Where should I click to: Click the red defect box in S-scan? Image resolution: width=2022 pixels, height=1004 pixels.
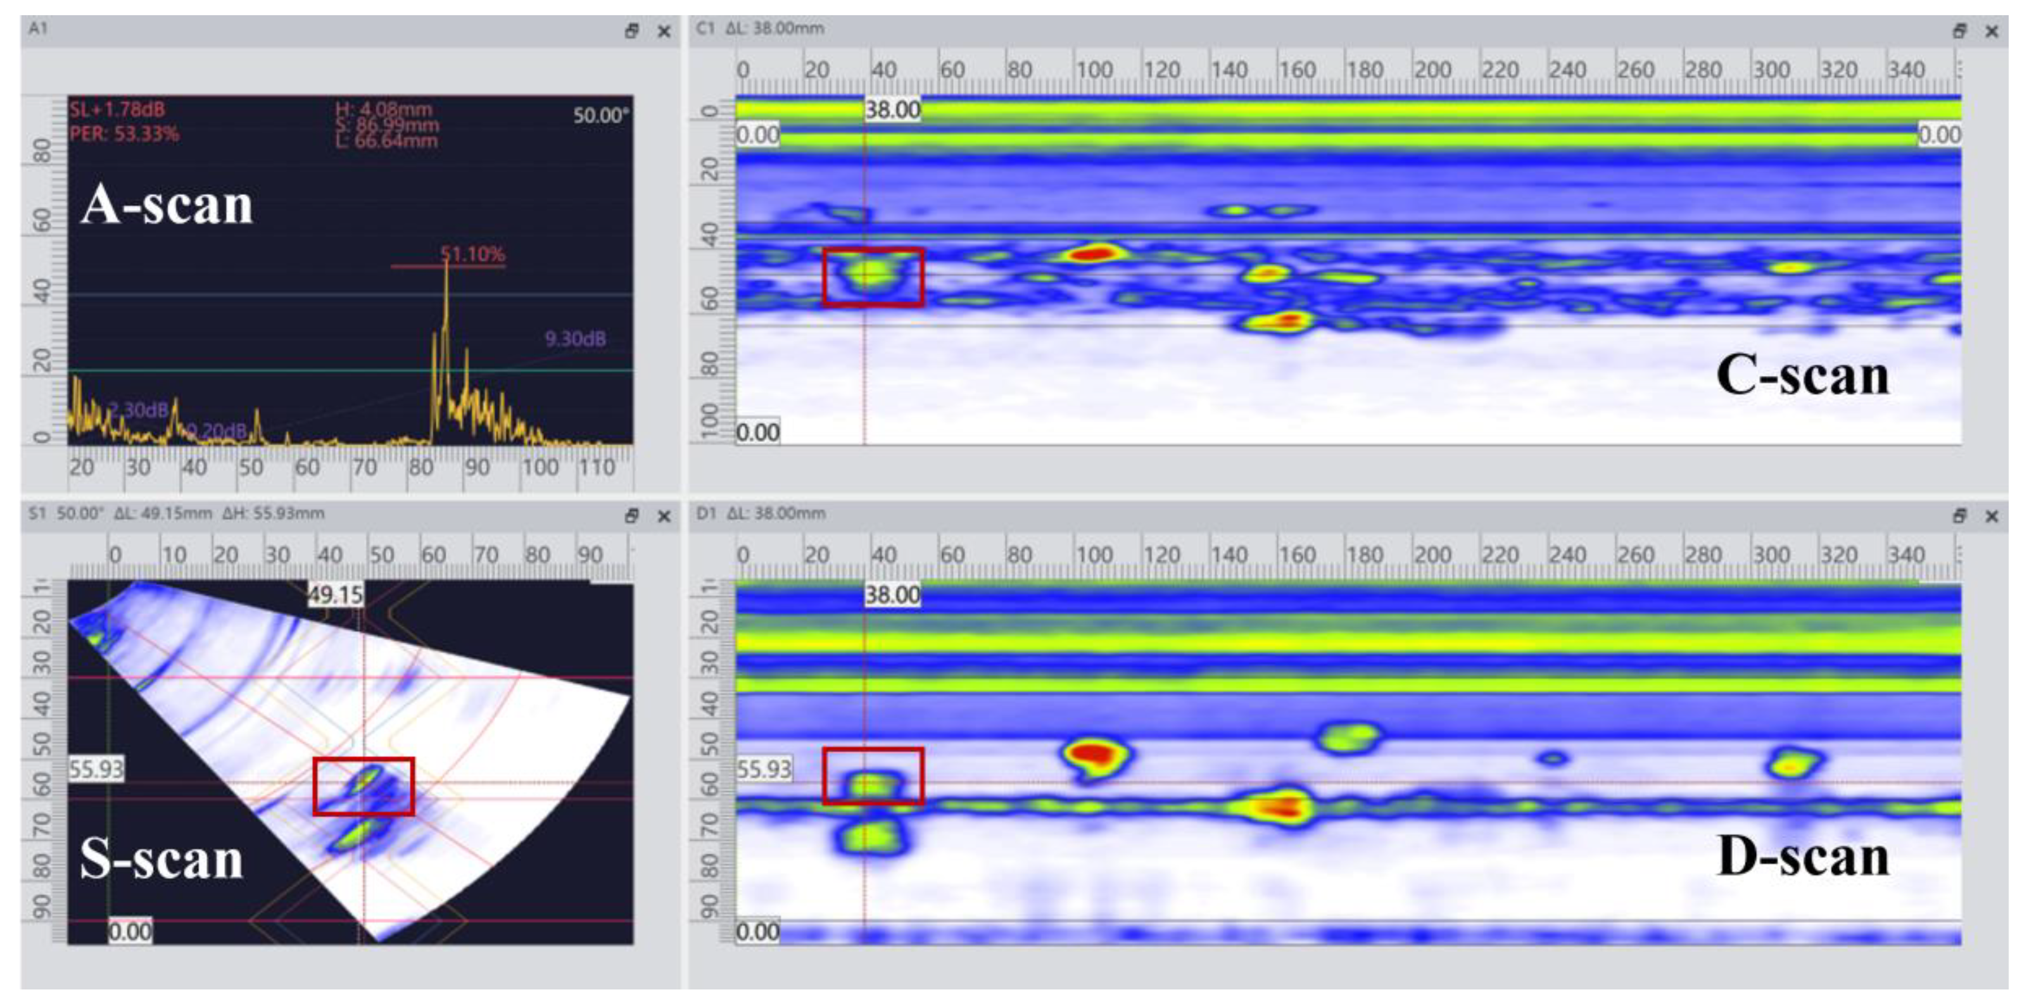click(363, 786)
